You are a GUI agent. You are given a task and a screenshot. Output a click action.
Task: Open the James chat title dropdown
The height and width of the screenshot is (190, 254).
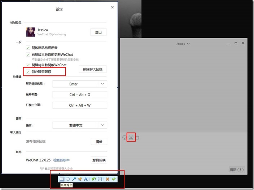pos(188,44)
